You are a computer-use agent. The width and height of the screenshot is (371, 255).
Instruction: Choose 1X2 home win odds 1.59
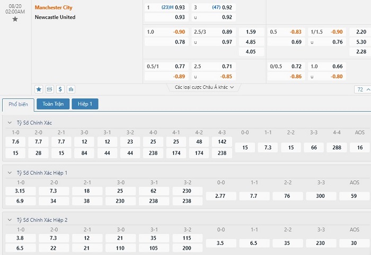point(251,32)
